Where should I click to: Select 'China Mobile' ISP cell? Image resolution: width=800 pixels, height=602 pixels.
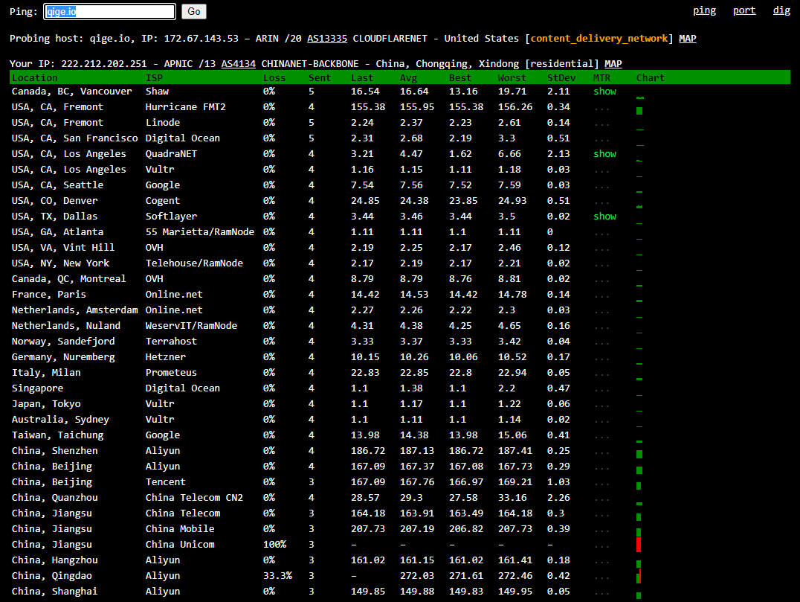tap(180, 529)
